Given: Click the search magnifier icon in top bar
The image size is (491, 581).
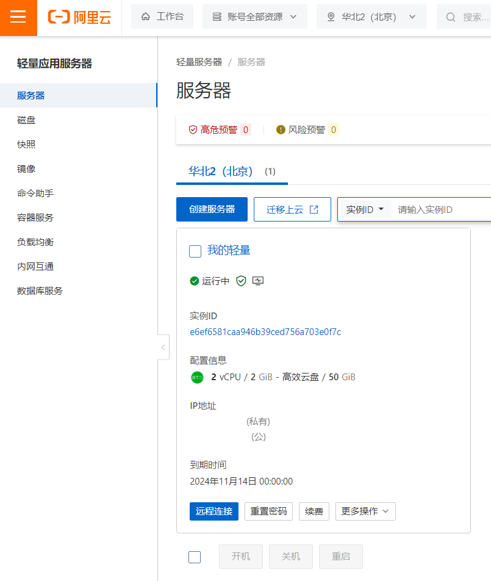Looking at the screenshot, I should coord(451,17).
